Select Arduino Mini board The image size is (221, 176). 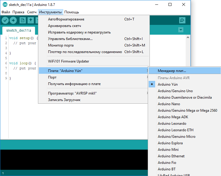point(185,150)
